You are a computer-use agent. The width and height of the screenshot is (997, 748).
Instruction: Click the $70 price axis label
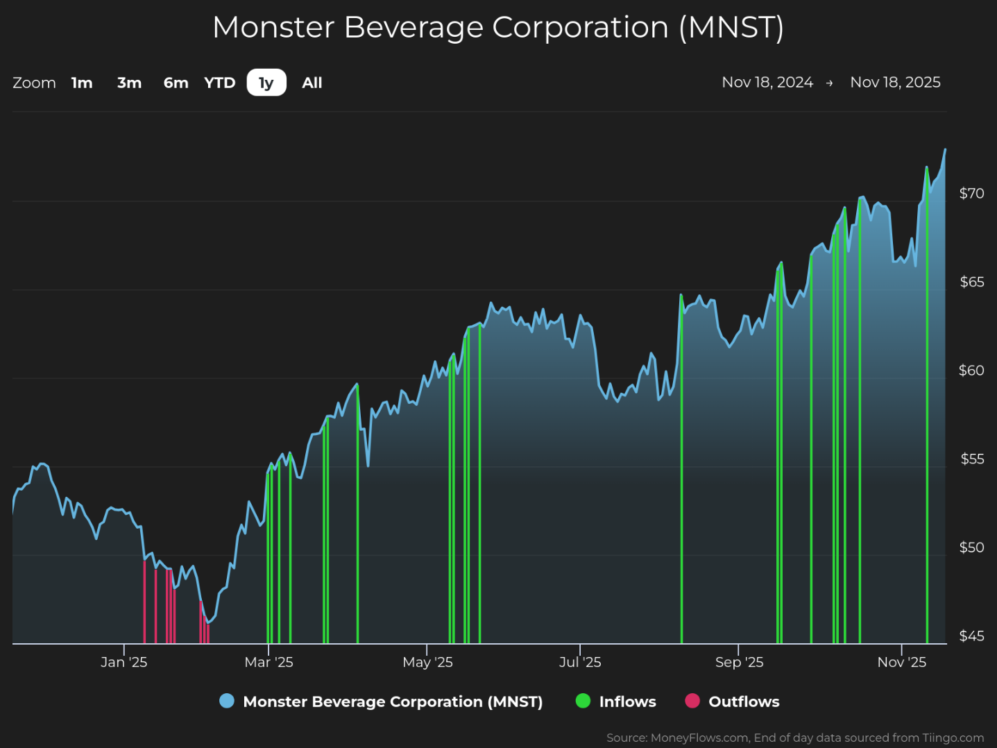pyautogui.click(x=971, y=193)
